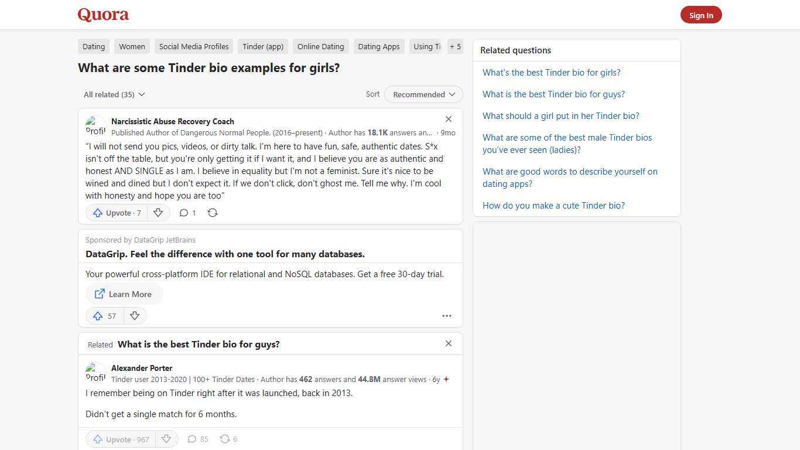Viewport: 800px width, 450px height.
Task: Downvote Alexander Porter's answer
Action: click(166, 439)
